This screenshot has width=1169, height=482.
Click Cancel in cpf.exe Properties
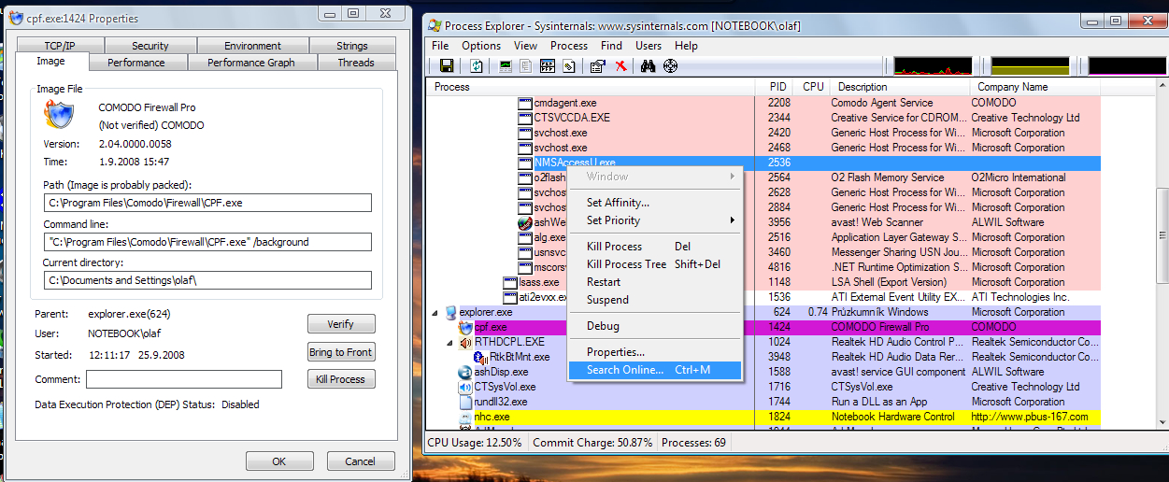click(x=360, y=461)
